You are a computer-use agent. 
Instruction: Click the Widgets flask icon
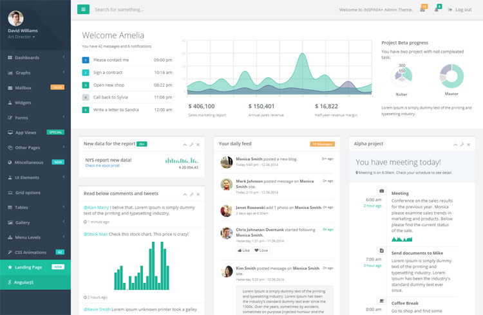tap(10, 102)
